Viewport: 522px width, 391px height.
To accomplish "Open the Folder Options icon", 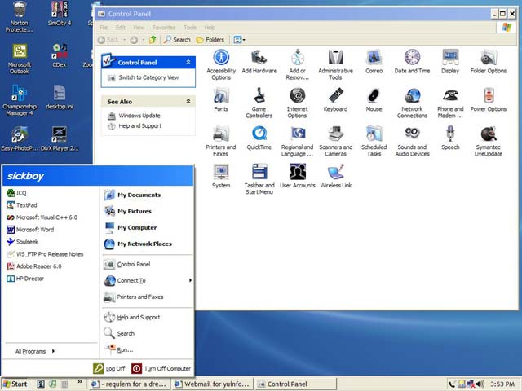I will (x=489, y=62).
